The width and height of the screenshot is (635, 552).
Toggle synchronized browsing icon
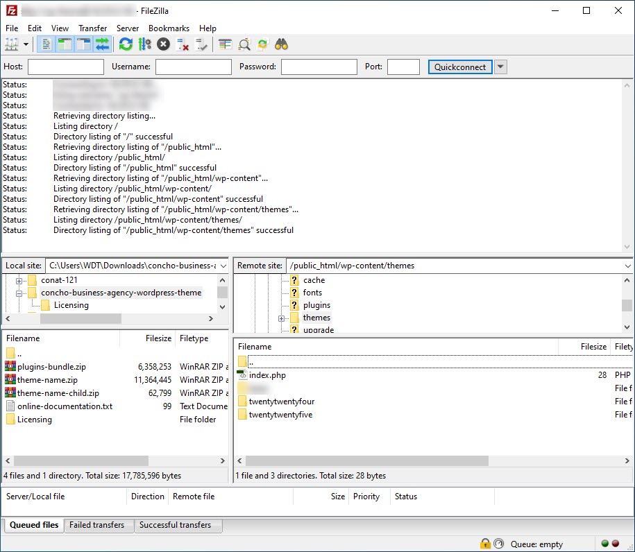[262, 44]
